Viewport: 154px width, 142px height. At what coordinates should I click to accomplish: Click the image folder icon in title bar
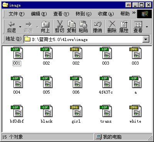coord(5,5)
